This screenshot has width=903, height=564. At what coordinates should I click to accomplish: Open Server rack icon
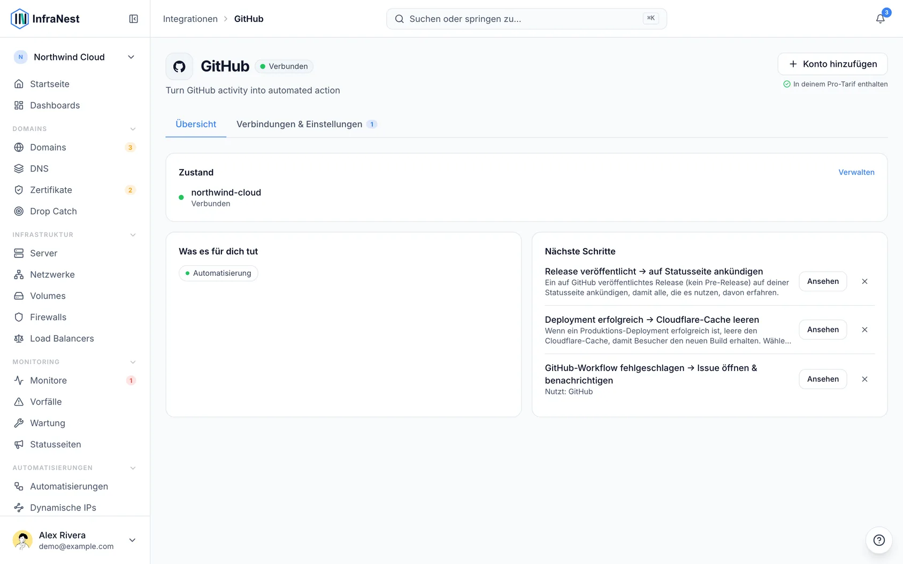click(19, 253)
